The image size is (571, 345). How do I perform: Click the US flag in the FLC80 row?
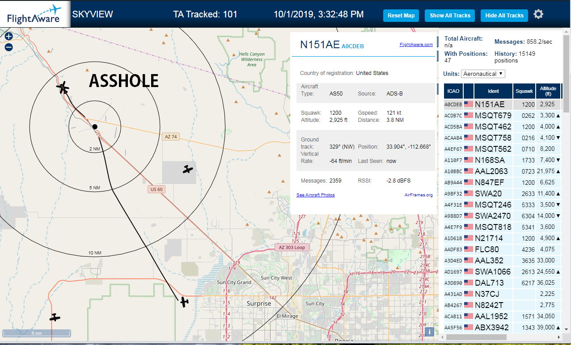(x=469, y=249)
